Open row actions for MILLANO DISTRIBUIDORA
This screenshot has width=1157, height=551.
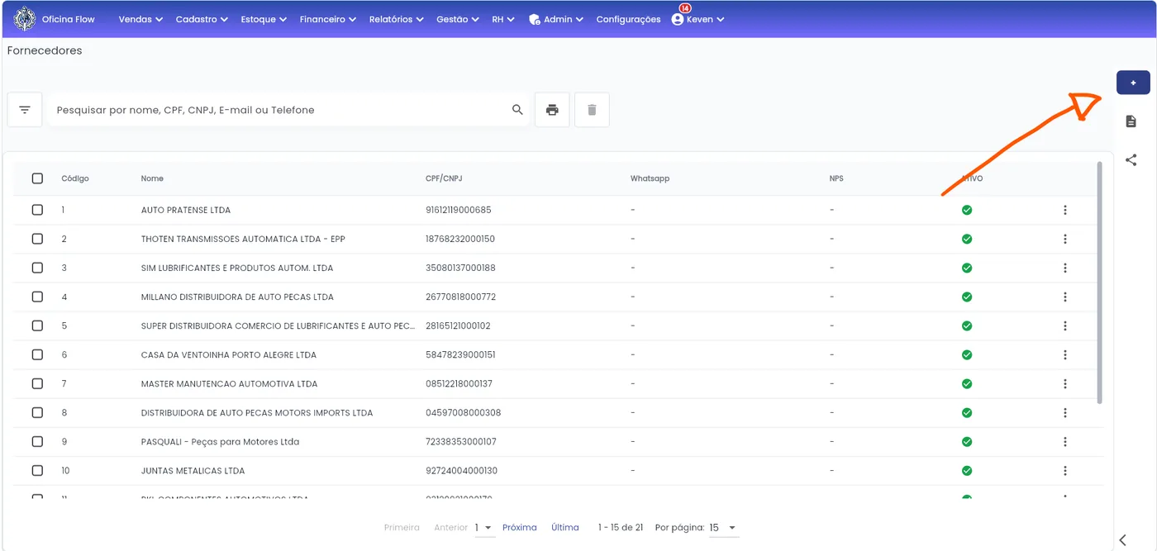click(x=1065, y=297)
